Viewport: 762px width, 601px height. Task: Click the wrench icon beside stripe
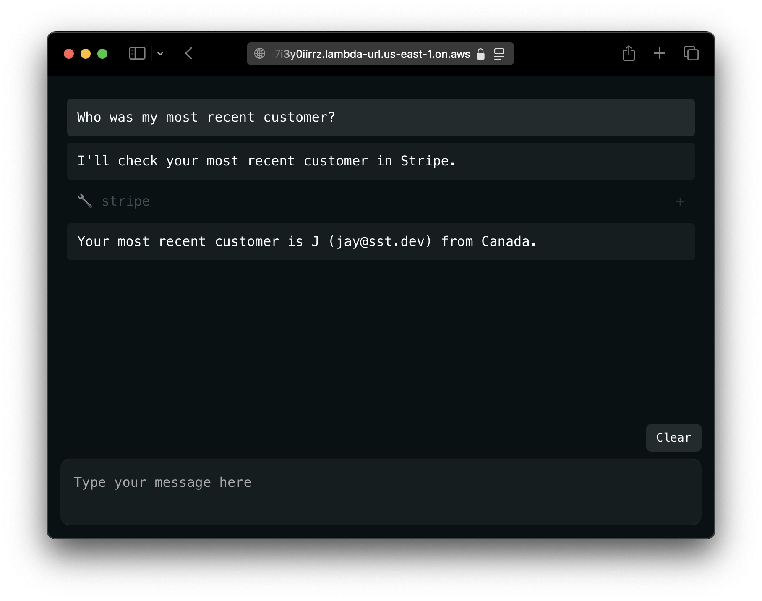[x=85, y=201]
